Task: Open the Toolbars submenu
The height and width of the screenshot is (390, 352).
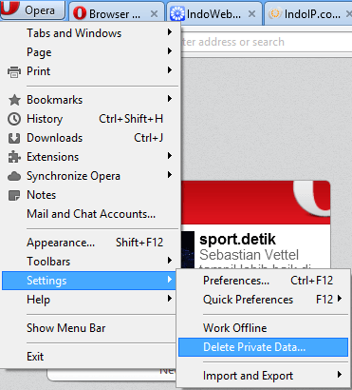Action: pyautogui.click(x=90, y=262)
